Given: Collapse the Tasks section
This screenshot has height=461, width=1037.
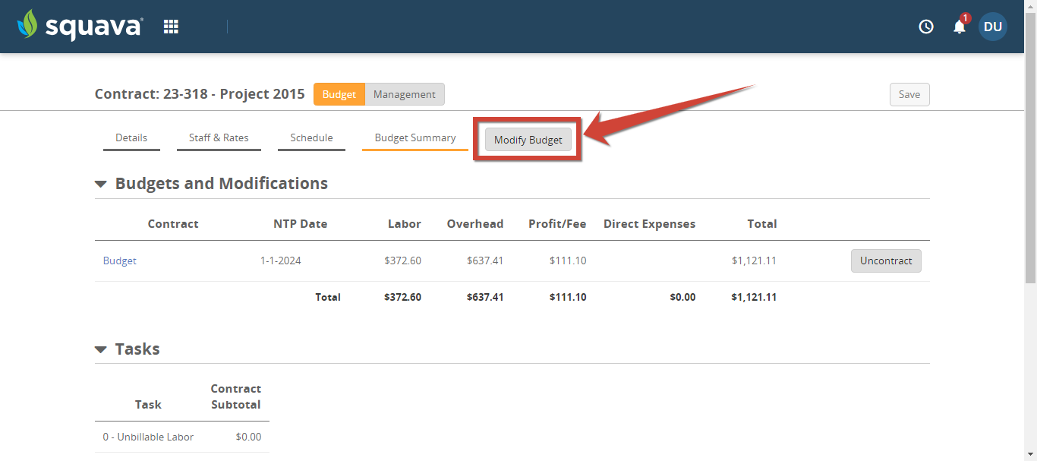Looking at the screenshot, I should coord(101,349).
